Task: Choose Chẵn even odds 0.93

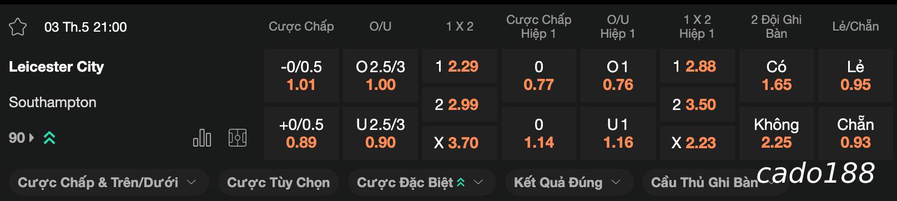Action: [x=855, y=133]
